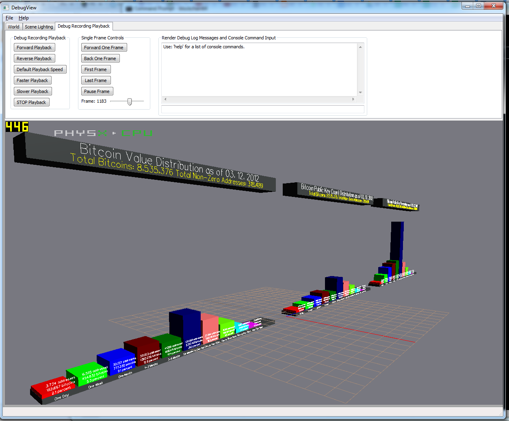This screenshot has height=421, width=509.
Task: Click the yellow 446 frame counter
Action: tap(17, 127)
